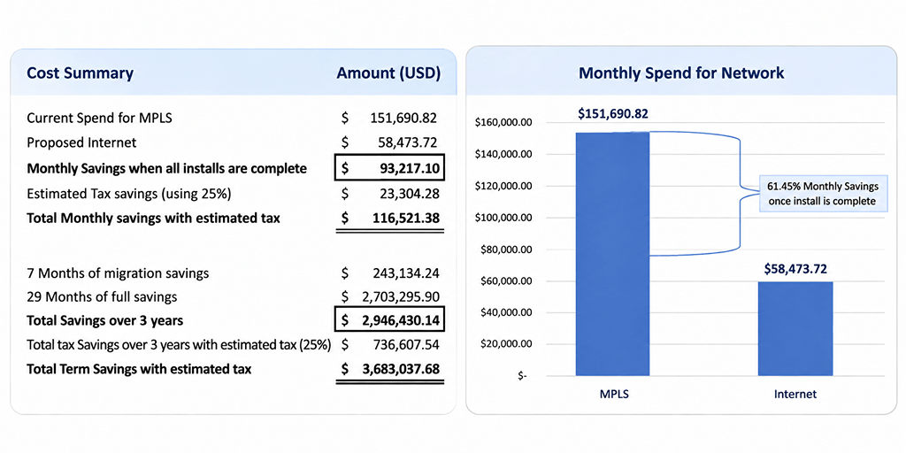Click the boxed 93,217.10 value
This screenshot has height=453, width=906.
(x=390, y=169)
